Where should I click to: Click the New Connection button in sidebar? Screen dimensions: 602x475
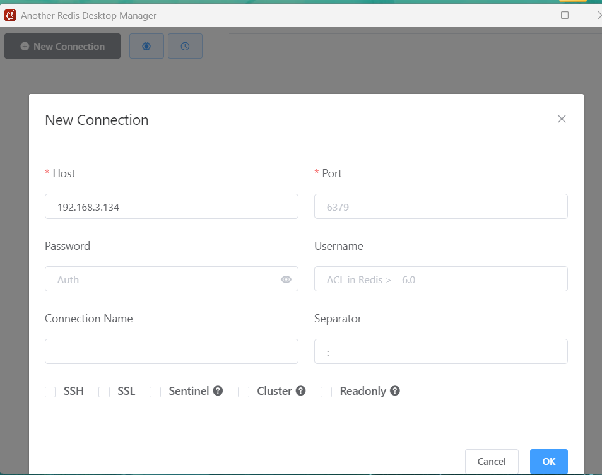[x=62, y=46]
